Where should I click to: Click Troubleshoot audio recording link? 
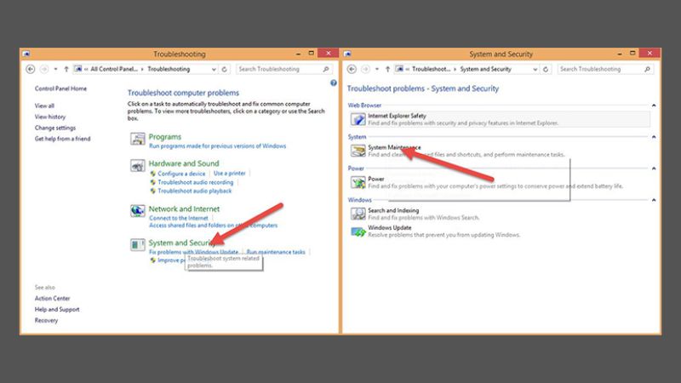(196, 182)
